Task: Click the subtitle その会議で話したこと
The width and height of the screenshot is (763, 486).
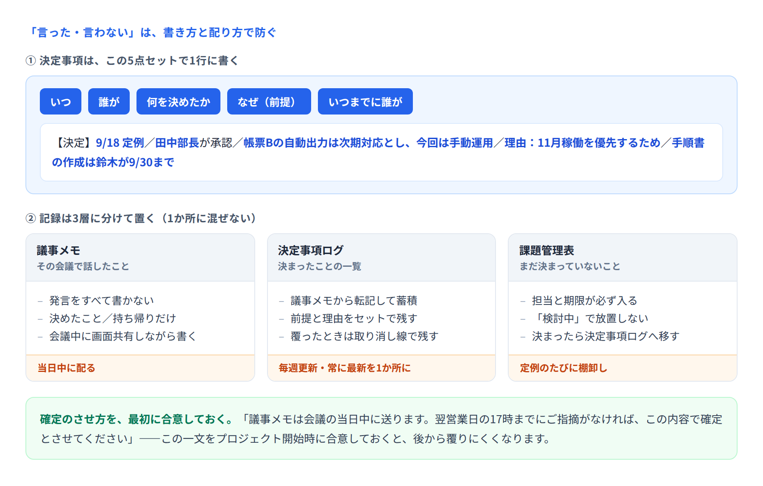Action: (83, 266)
